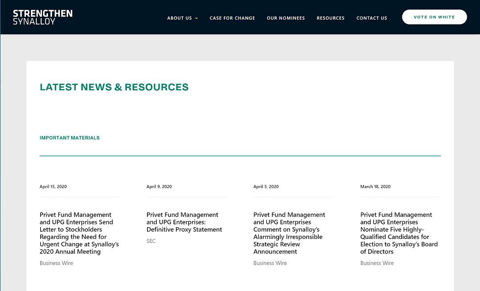This screenshot has height=291, width=480.
Task: Open the Definitive Proxy Statement link
Action: tap(184, 222)
